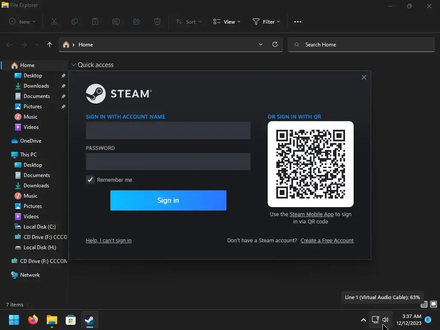
Task: Open the Steam Mobile App link
Action: tap(312, 214)
